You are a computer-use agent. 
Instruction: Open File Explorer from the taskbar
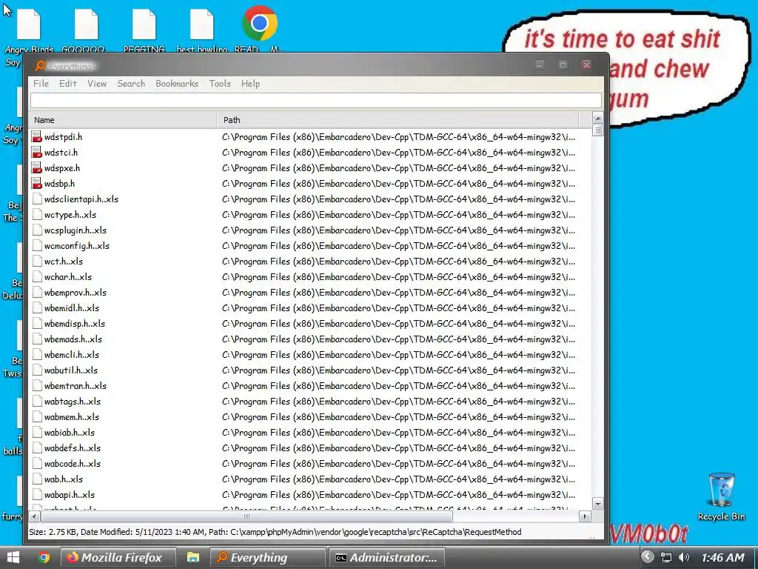click(x=193, y=557)
